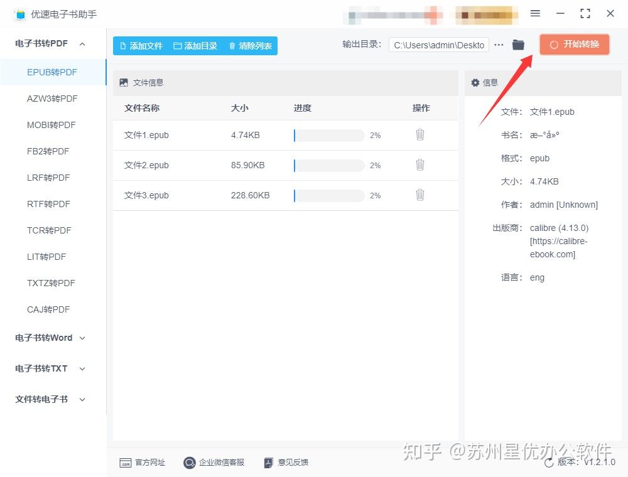Expand the 电子书转TXT section
This screenshot has width=628, height=477.
pyautogui.click(x=50, y=369)
